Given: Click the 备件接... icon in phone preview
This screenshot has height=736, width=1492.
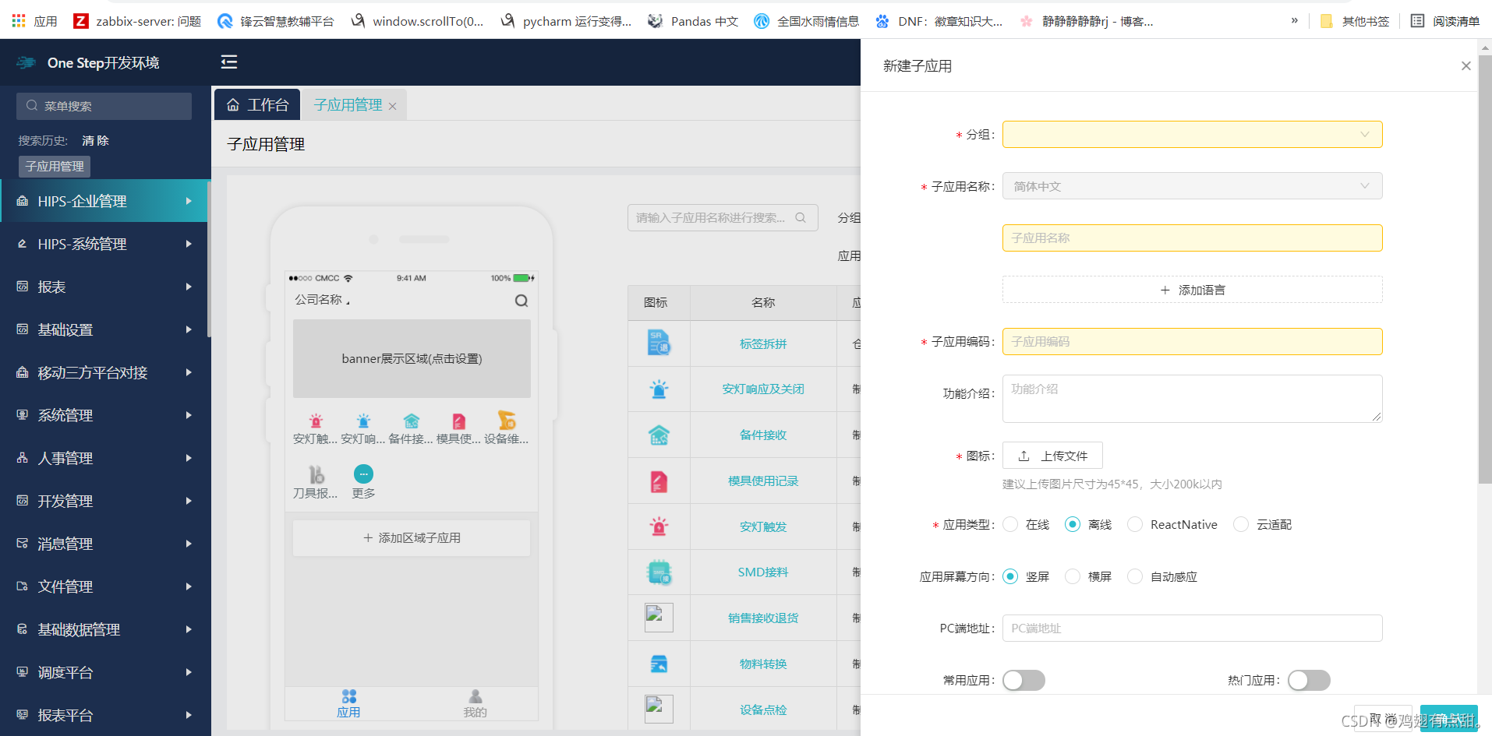Looking at the screenshot, I should 411,421.
